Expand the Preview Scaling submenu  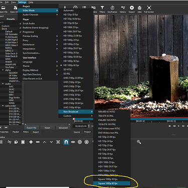[x=38, y=36]
